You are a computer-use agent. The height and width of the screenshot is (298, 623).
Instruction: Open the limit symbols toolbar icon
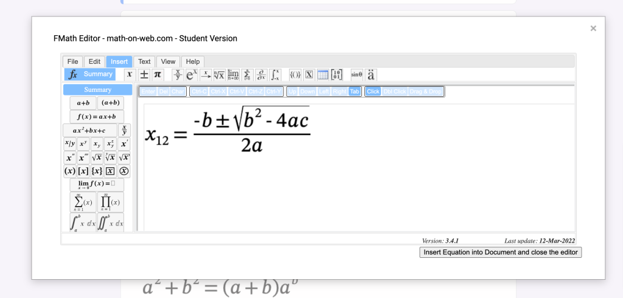tap(233, 74)
